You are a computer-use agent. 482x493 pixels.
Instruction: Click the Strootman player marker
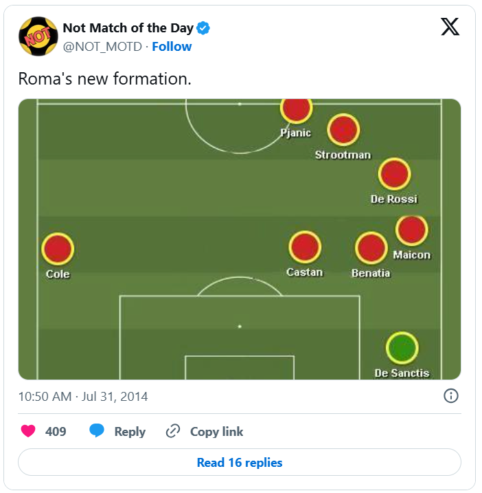(x=343, y=130)
